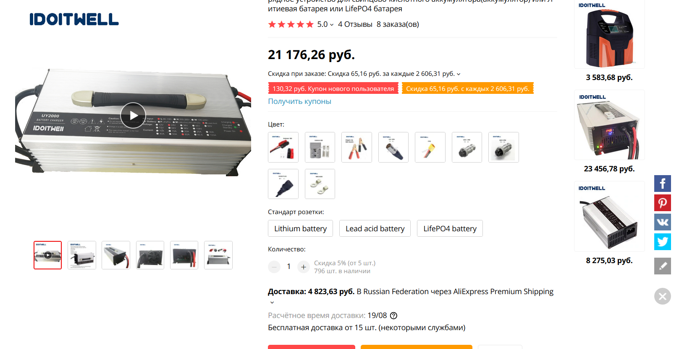Choose the LifePO4 battery option

450,228
